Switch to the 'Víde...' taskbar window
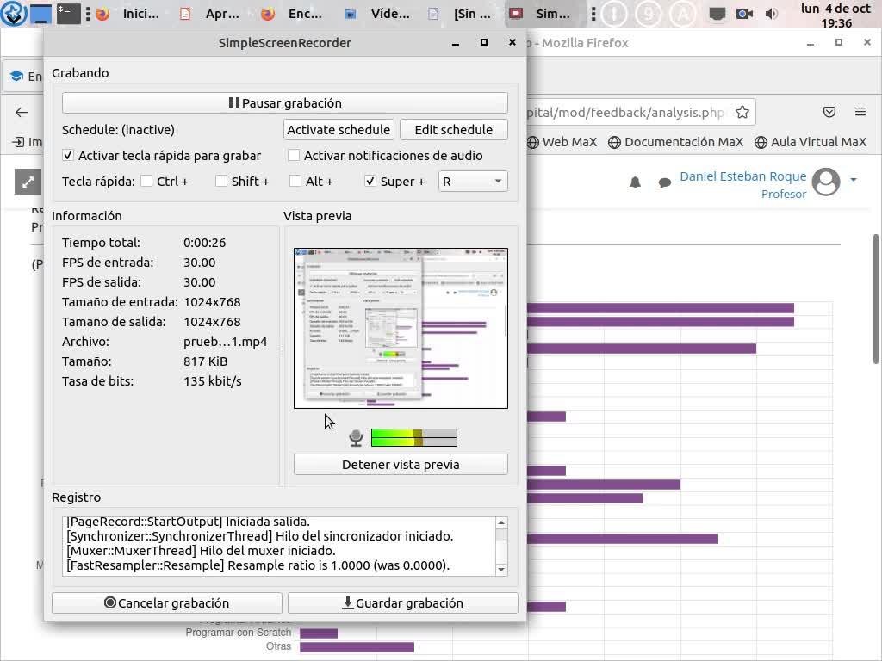The width and height of the screenshot is (882, 661). click(379, 14)
